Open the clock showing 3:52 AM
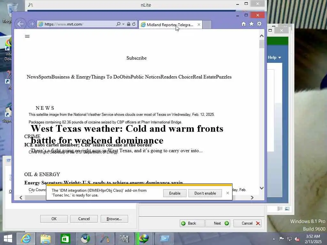 point(313,239)
